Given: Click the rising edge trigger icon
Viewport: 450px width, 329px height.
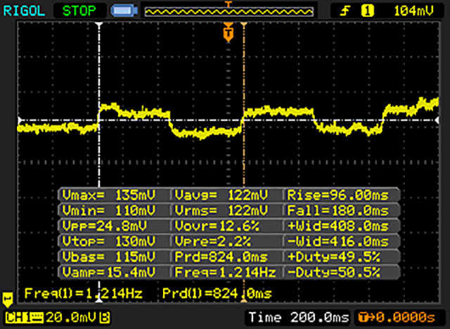Looking at the screenshot, I should pos(345,11).
